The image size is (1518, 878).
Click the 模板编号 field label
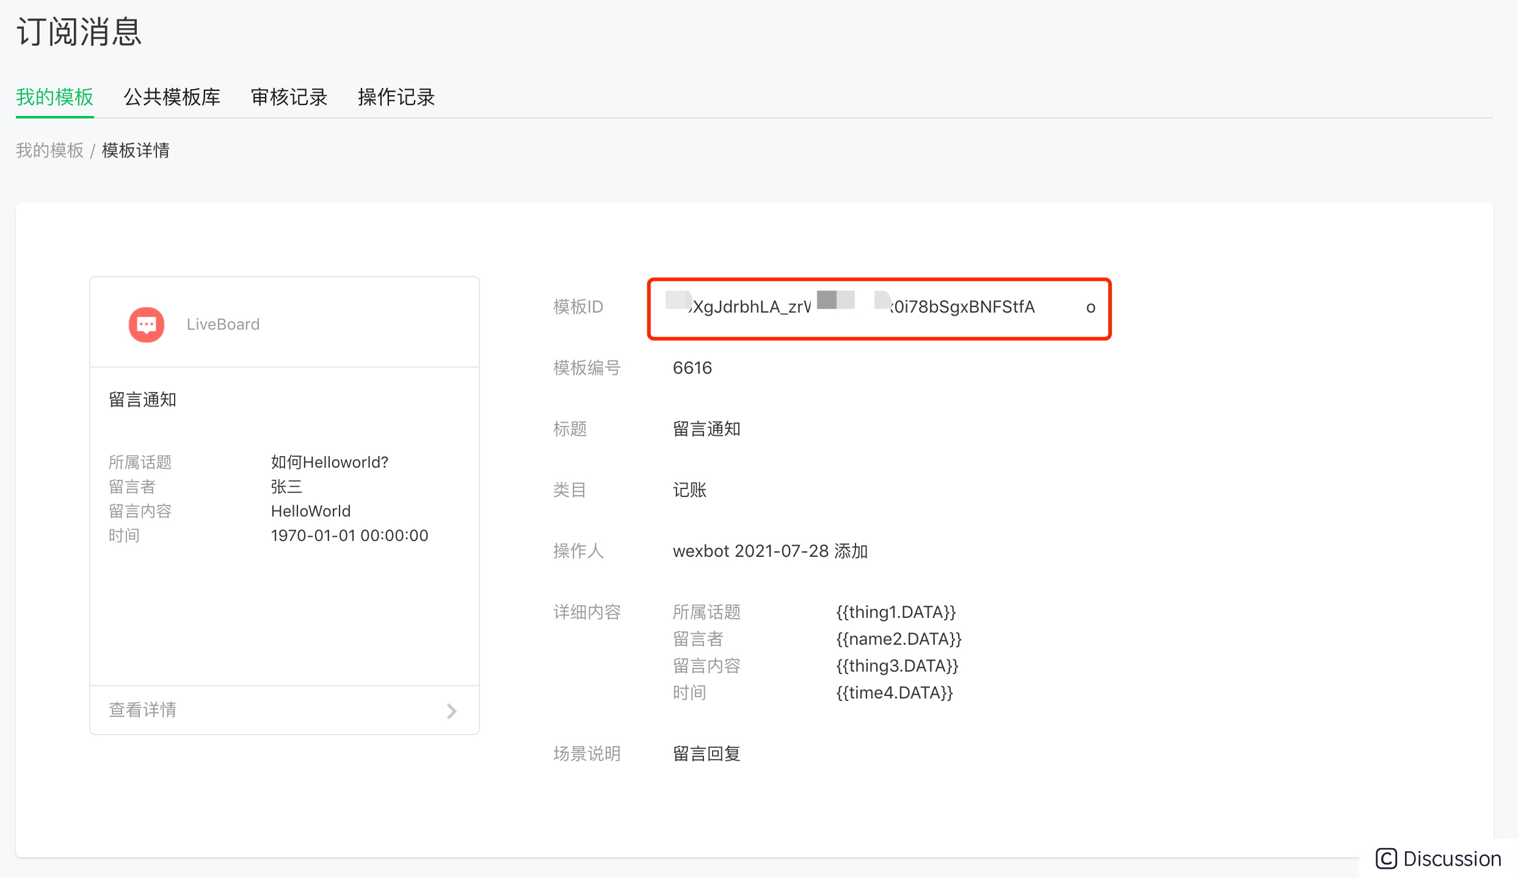pyautogui.click(x=586, y=368)
